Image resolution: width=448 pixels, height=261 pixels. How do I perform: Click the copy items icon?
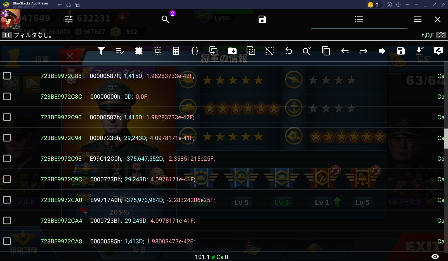(x=326, y=51)
